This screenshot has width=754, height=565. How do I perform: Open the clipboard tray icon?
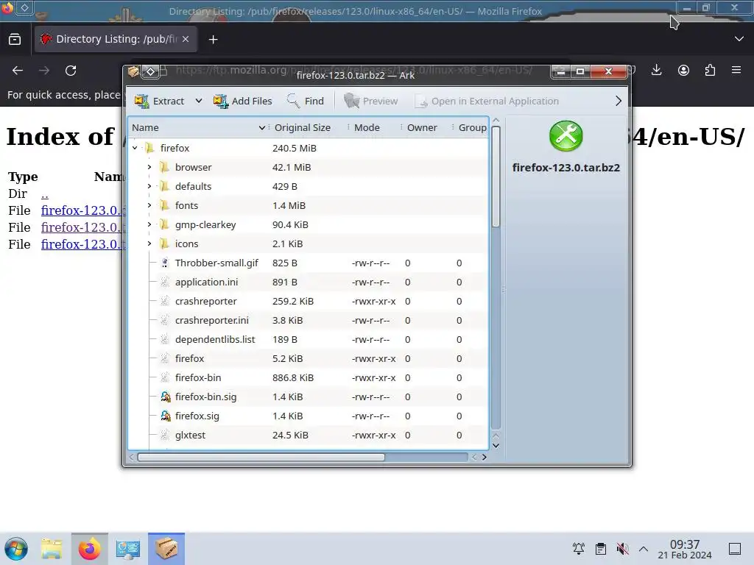click(x=601, y=549)
